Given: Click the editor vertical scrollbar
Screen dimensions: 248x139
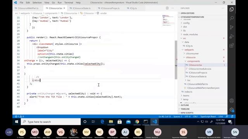Looking at the screenshot, I should coord(176,60).
